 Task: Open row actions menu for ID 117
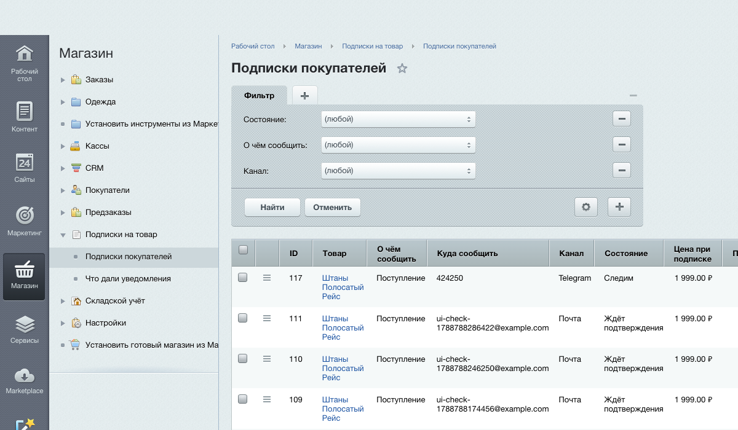point(267,278)
